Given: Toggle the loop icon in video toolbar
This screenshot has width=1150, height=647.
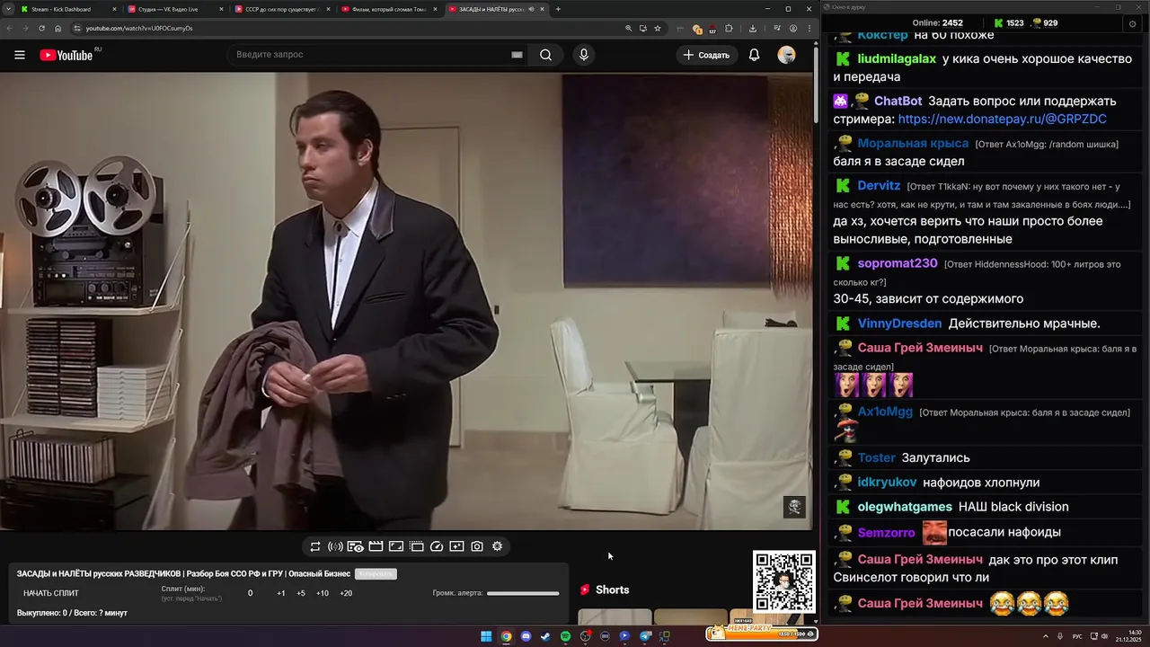Looking at the screenshot, I should 315,546.
